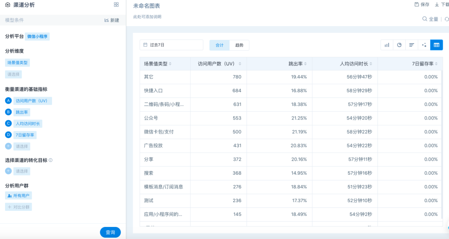
Task: Click the bounce rate value 14.95%
Action: 299,173
